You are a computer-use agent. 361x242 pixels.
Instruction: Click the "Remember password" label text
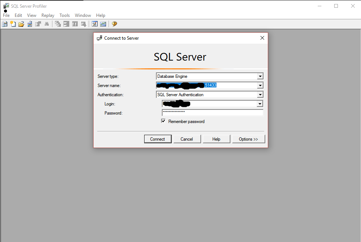[x=186, y=122]
